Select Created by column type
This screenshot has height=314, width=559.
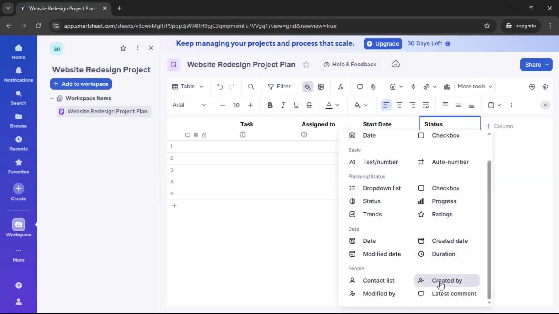point(447,280)
